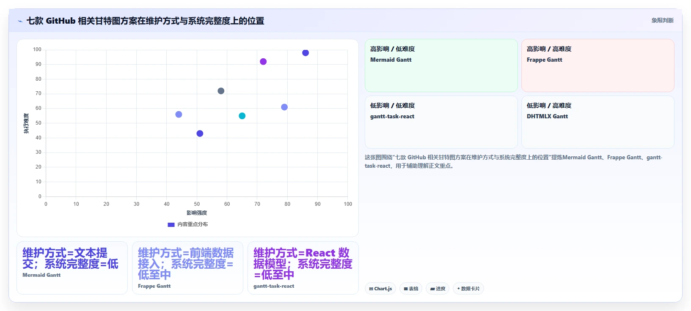Click Mermaid Gantt caption in bottom card
The width and height of the screenshot is (691, 311).
(41, 275)
